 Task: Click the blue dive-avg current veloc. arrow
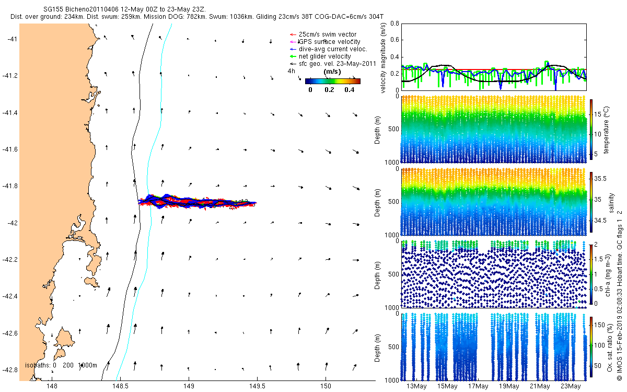tap(293, 49)
